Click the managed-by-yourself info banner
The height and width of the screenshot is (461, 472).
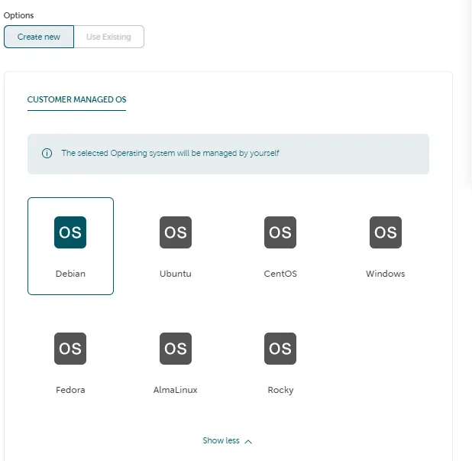pyautogui.click(x=228, y=154)
